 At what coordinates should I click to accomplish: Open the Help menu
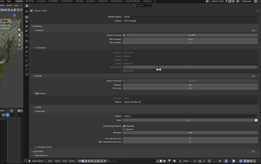pyautogui.click(x=9, y=1)
